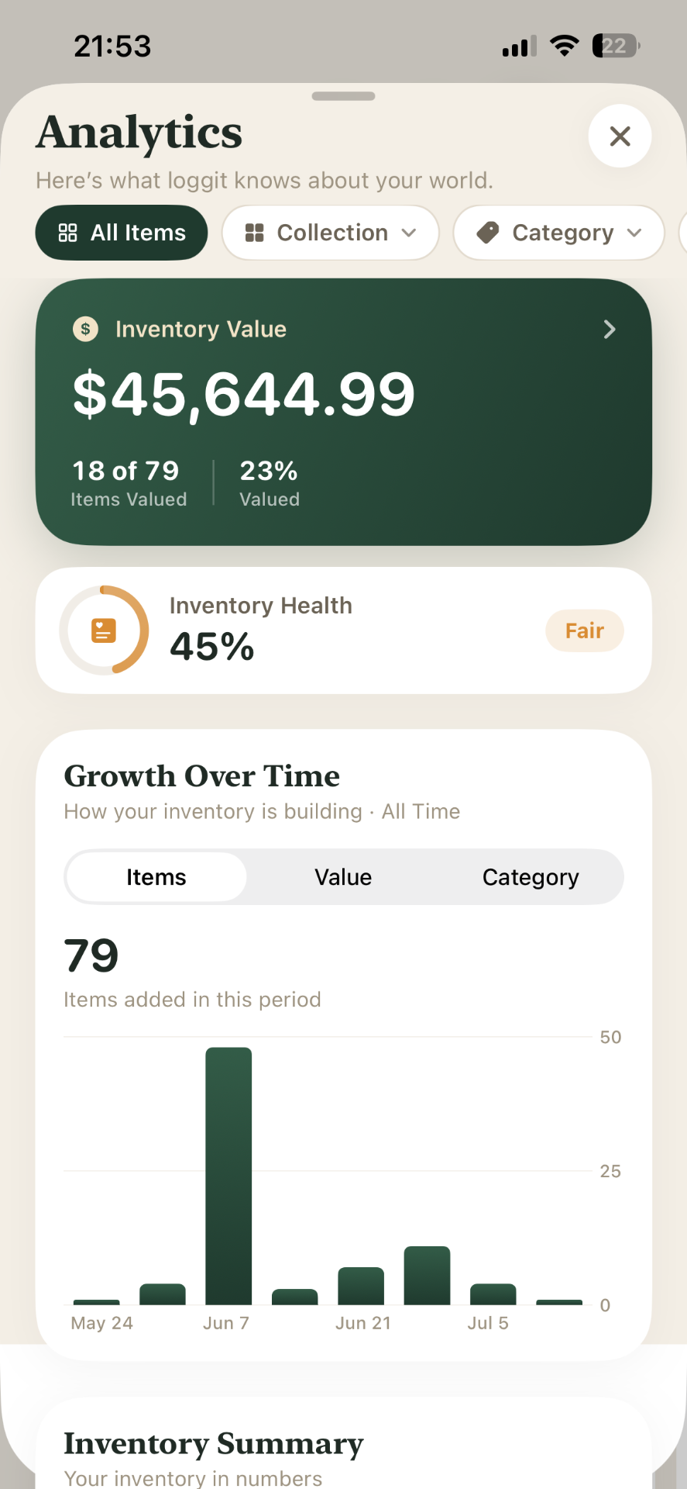The height and width of the screenshot is (1489, 687).
Task: Tap the tallest Jun 7 chart bar
Action: click(x=228, y=1176)
